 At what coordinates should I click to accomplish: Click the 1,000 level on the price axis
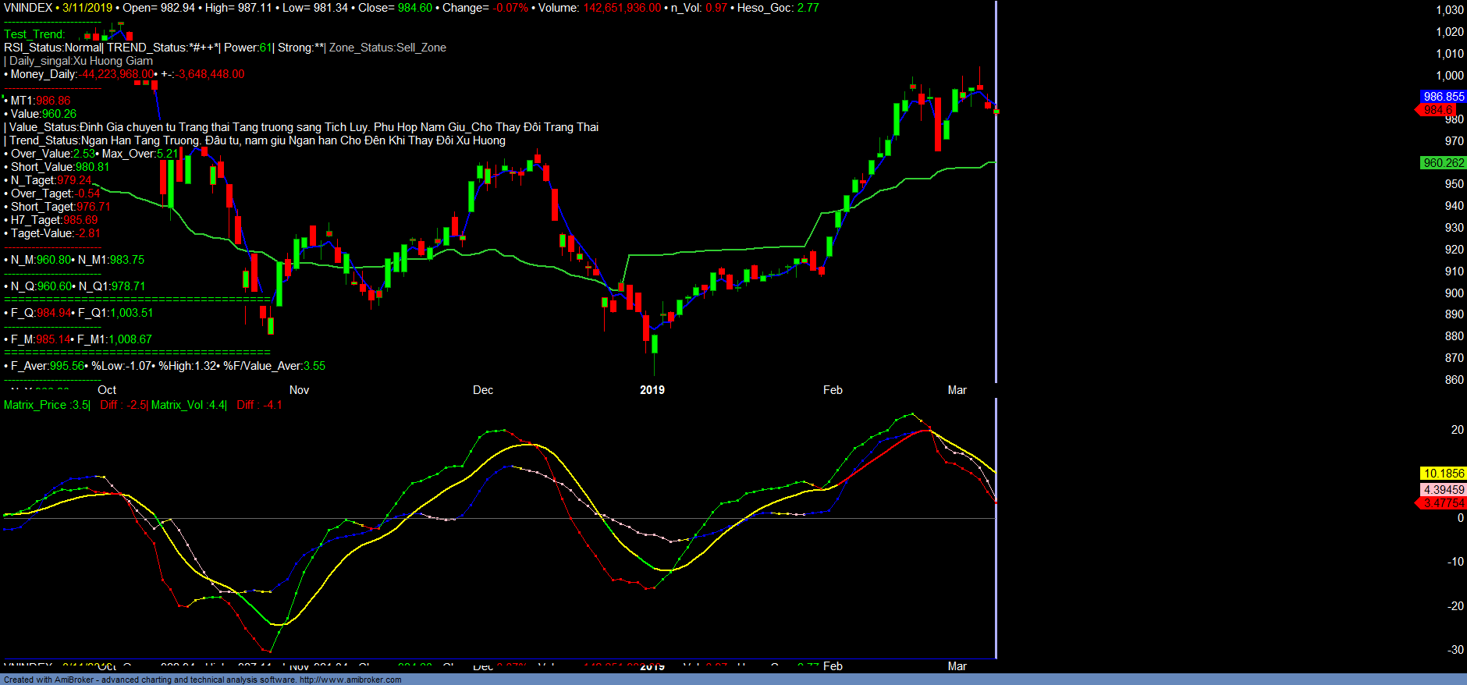click(x=1450, y=76)
